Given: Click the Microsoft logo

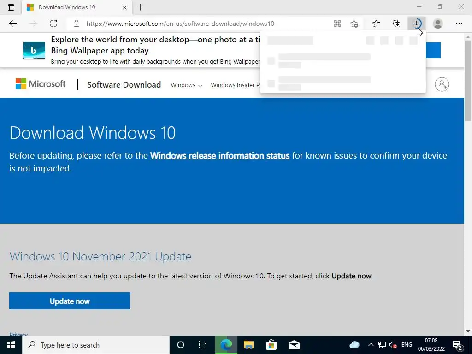Looking at the screenshot, I should (x=41, y=84).
